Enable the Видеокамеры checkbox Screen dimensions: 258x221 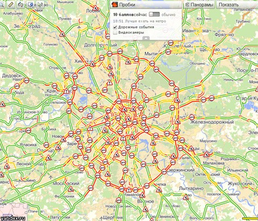click(115, 33)
